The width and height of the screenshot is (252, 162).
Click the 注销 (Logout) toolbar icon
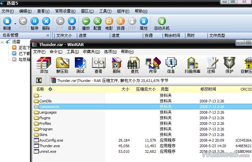coord(132,21)
